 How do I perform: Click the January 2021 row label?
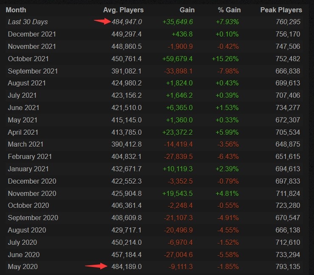[28, 169]
